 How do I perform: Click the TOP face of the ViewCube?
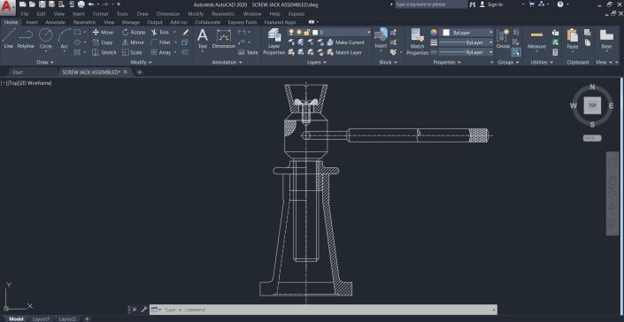(x=592, y=106)
